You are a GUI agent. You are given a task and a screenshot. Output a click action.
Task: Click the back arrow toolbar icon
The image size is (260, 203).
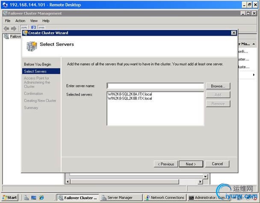(x=6, y=29)
